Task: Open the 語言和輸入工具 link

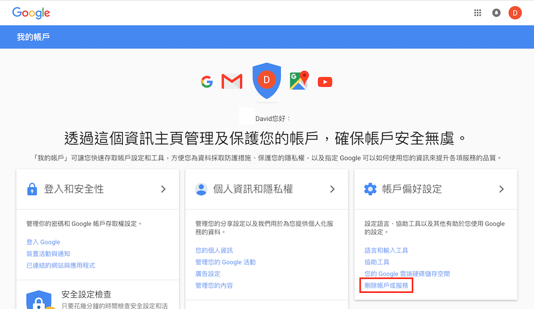Action: 386,250
